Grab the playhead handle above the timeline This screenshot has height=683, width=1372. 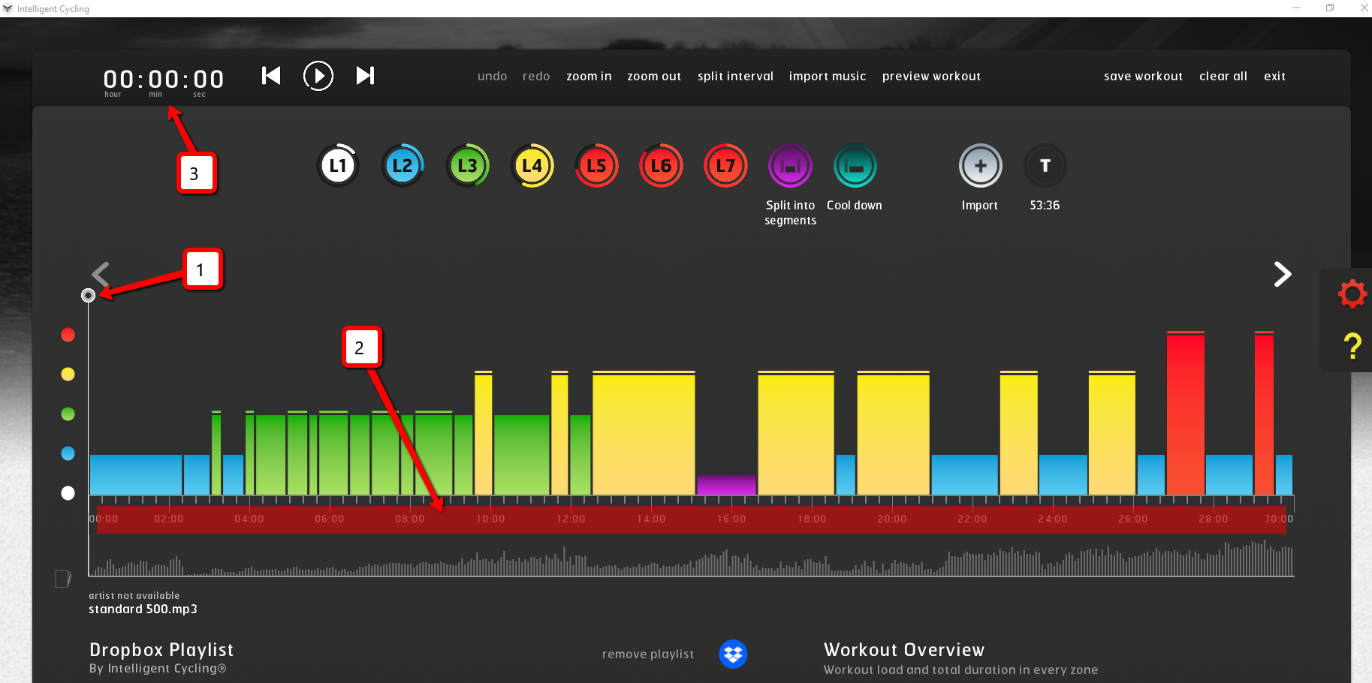point(89,296)
